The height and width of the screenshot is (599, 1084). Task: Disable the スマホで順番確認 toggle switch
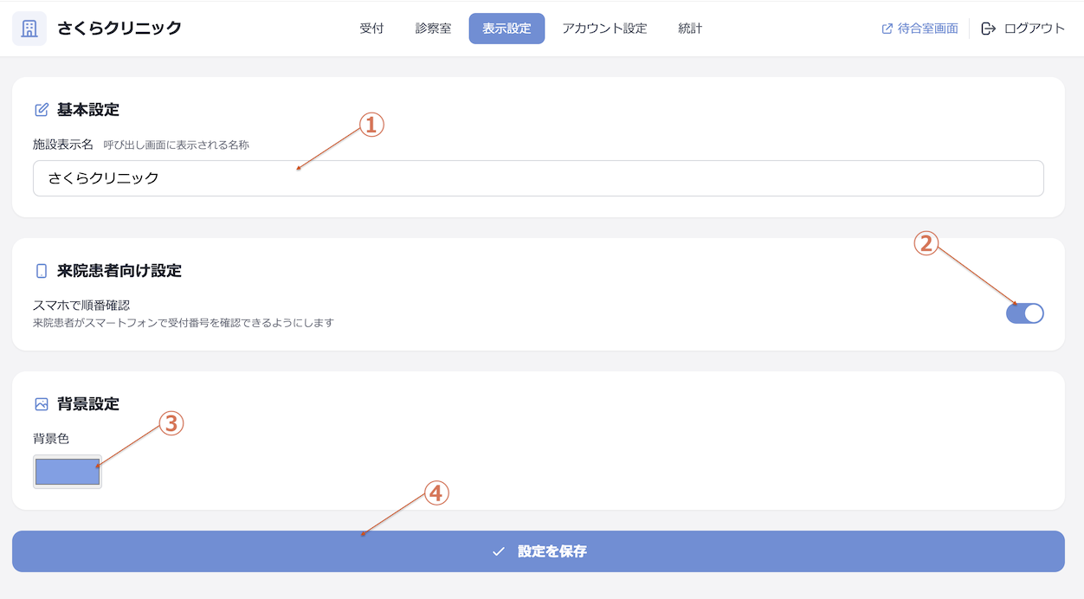tap(1025, 313)
